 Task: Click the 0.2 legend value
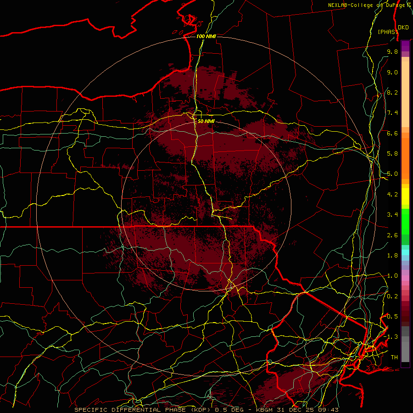392,296
